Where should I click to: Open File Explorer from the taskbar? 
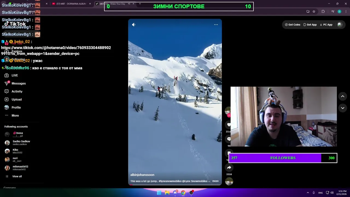[167, 193]
